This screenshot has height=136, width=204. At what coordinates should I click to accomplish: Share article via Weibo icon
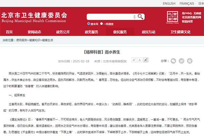[181, 61]
